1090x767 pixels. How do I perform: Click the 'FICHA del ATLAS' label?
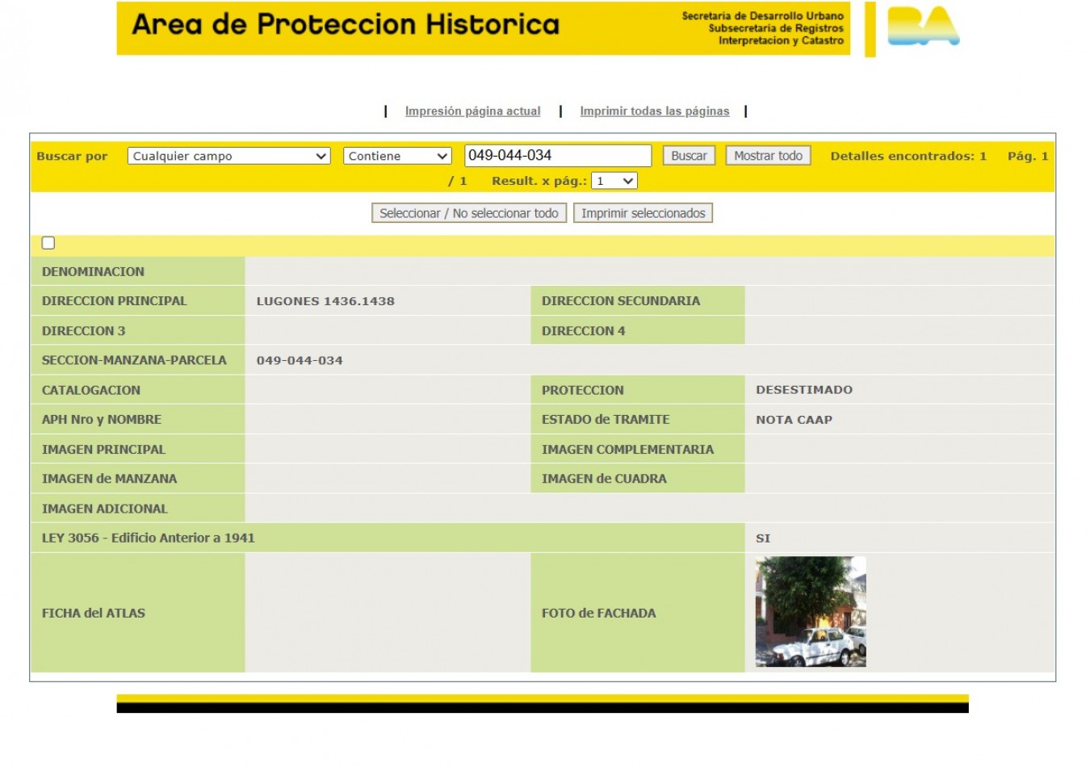tap(94, 614)
